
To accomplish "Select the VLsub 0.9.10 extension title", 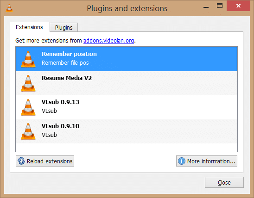I will (60, 126).
